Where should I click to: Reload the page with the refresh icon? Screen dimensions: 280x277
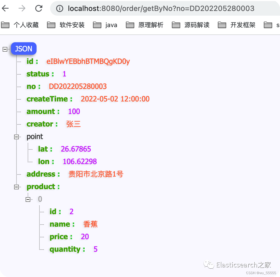point(39,8)
